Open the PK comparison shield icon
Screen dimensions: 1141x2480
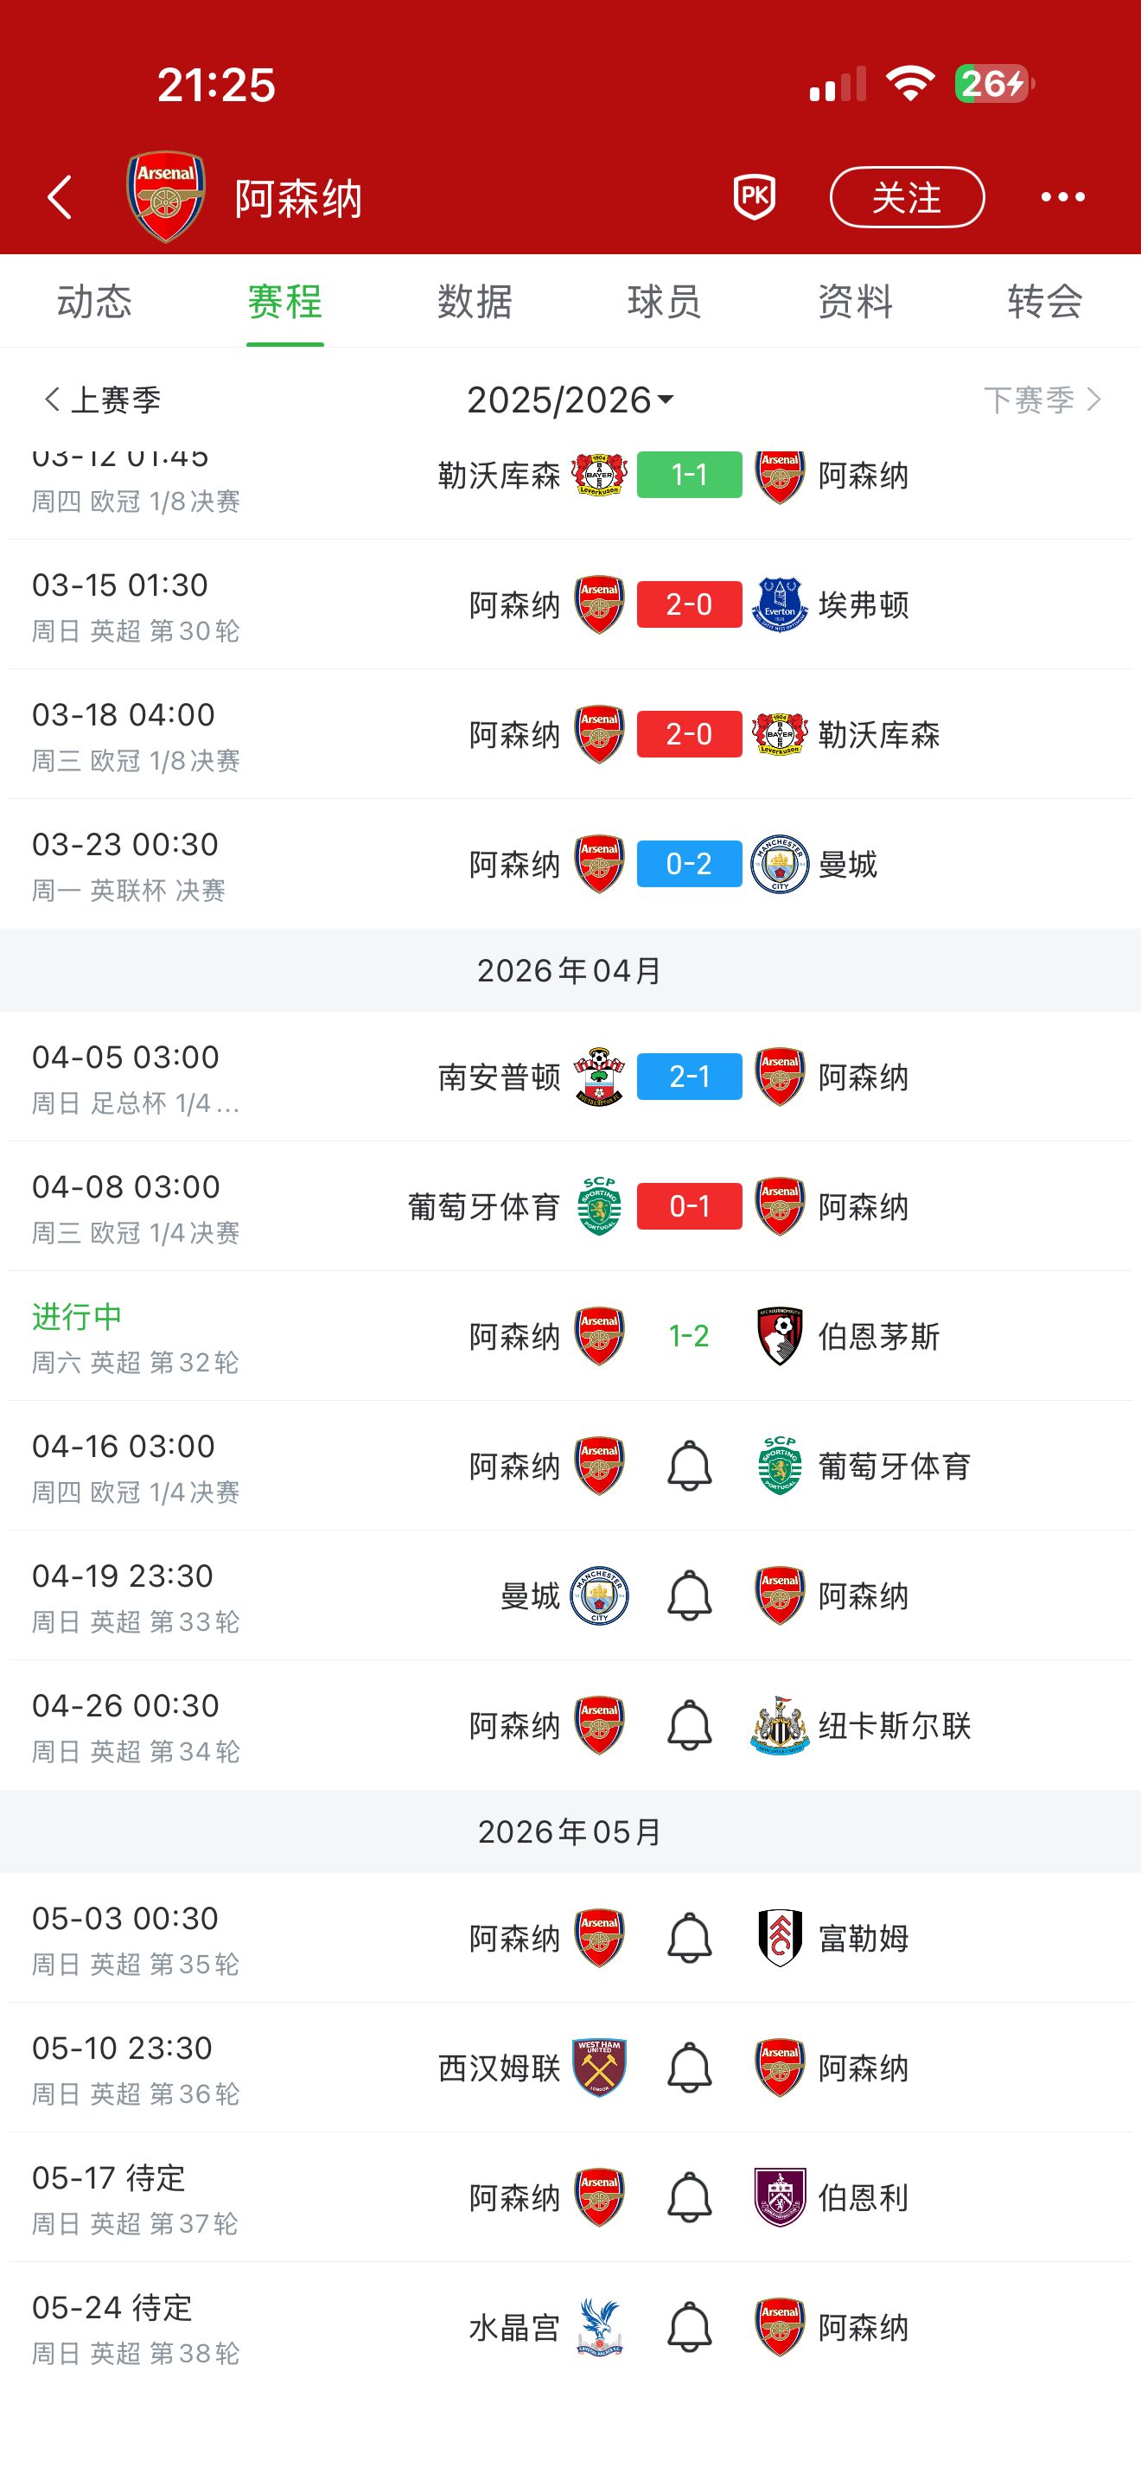(x=755, y=197)
